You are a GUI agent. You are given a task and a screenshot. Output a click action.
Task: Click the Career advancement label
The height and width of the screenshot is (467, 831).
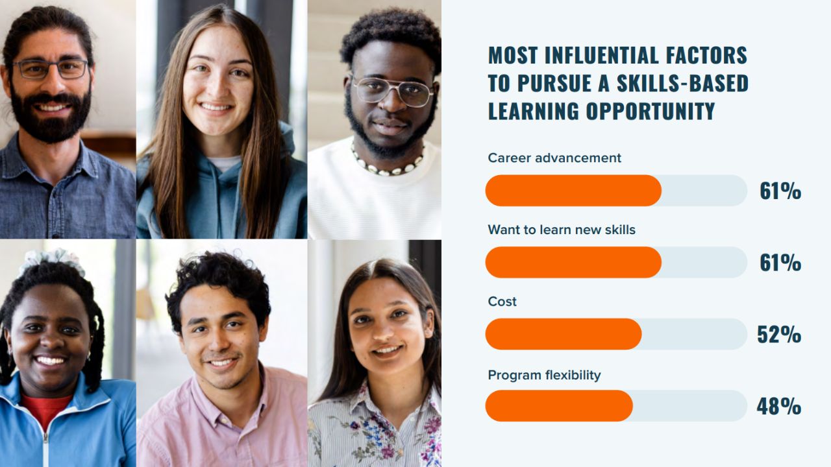[x=554, y=158]
